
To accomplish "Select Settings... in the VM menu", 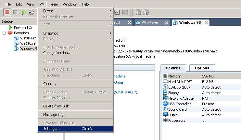I will [75, 129].
